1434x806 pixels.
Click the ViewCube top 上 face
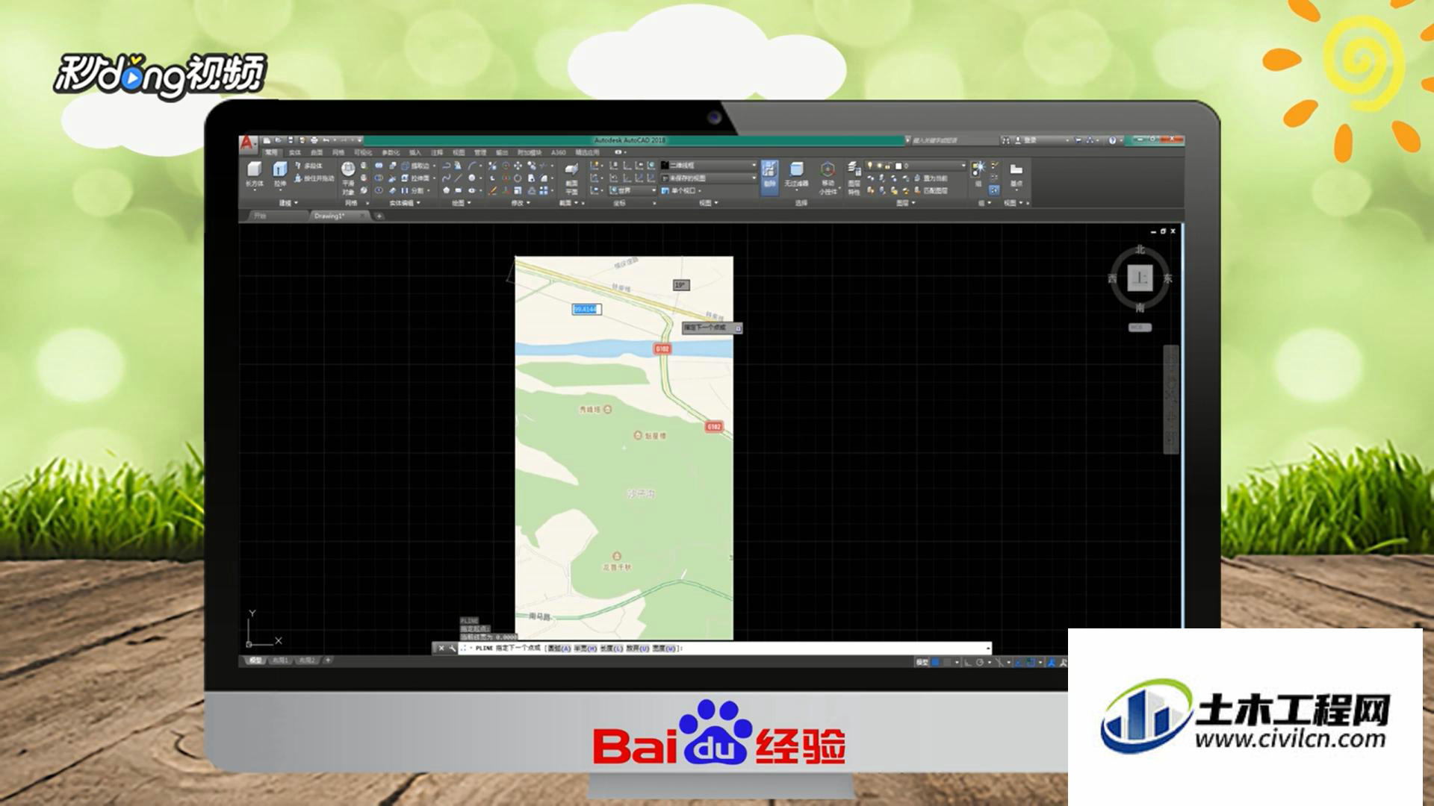1140,278
